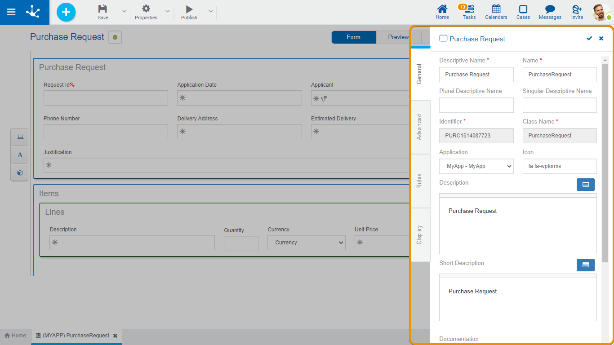
Task: Click the blue plus create button
Action: click(x=66, y=12)
